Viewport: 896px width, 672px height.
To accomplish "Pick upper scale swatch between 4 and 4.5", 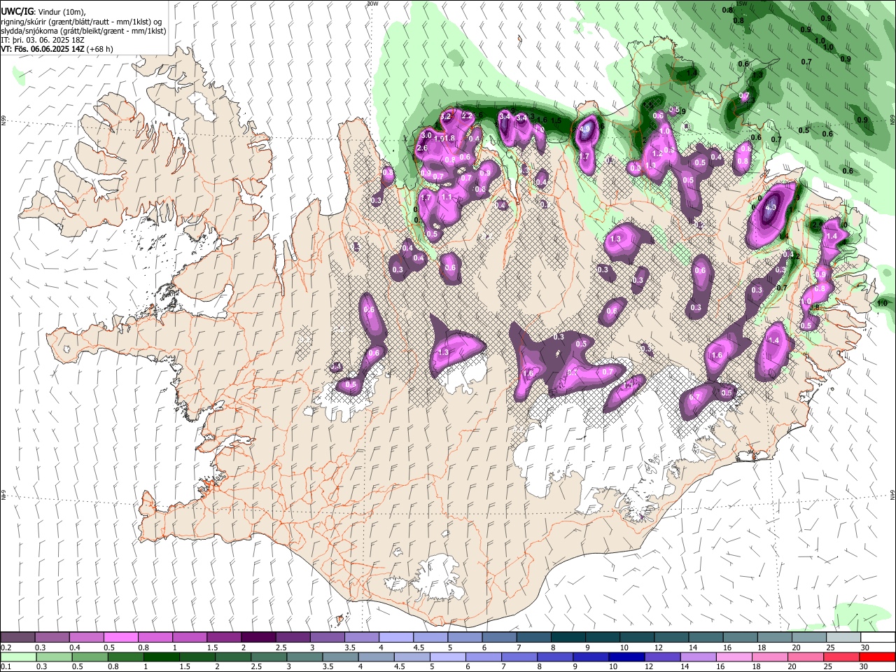I will point(396,637).
